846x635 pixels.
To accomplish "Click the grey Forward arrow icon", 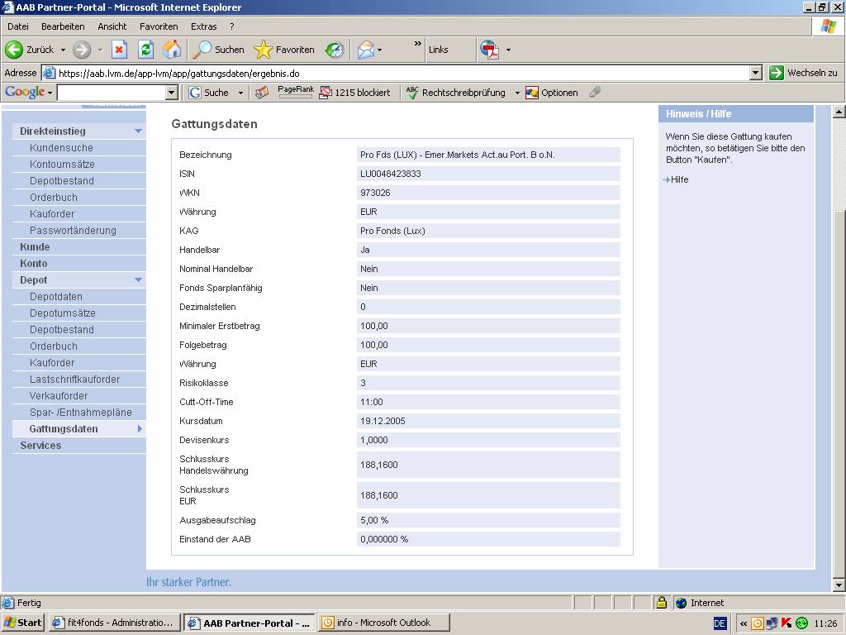I will pyautogui.click(x=82, y=50).
